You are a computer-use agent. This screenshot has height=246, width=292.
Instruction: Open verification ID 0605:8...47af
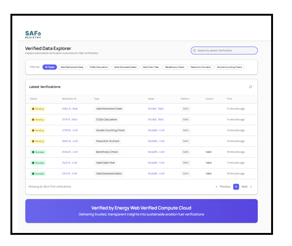[70, 141]
